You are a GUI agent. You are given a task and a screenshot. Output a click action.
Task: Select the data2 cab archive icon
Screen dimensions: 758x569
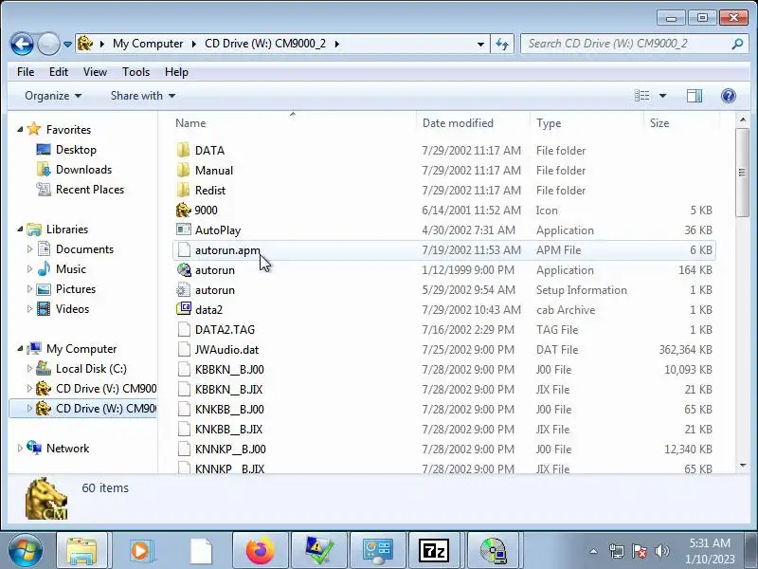click(x=184, y=309)
